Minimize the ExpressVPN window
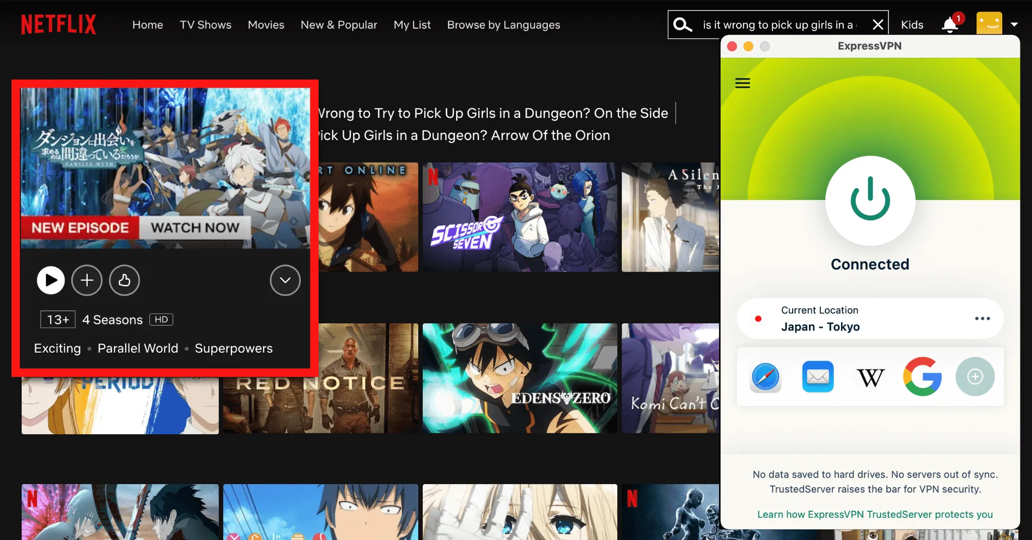Screen dimensions: 1032x540 748,46
